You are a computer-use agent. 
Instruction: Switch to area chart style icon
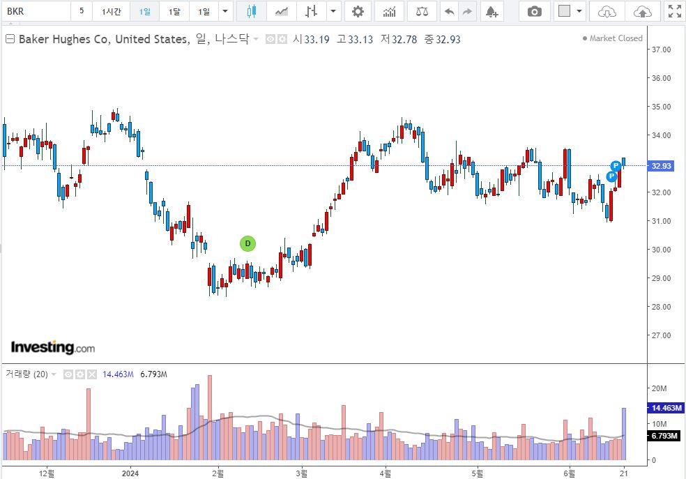(282, 11)
